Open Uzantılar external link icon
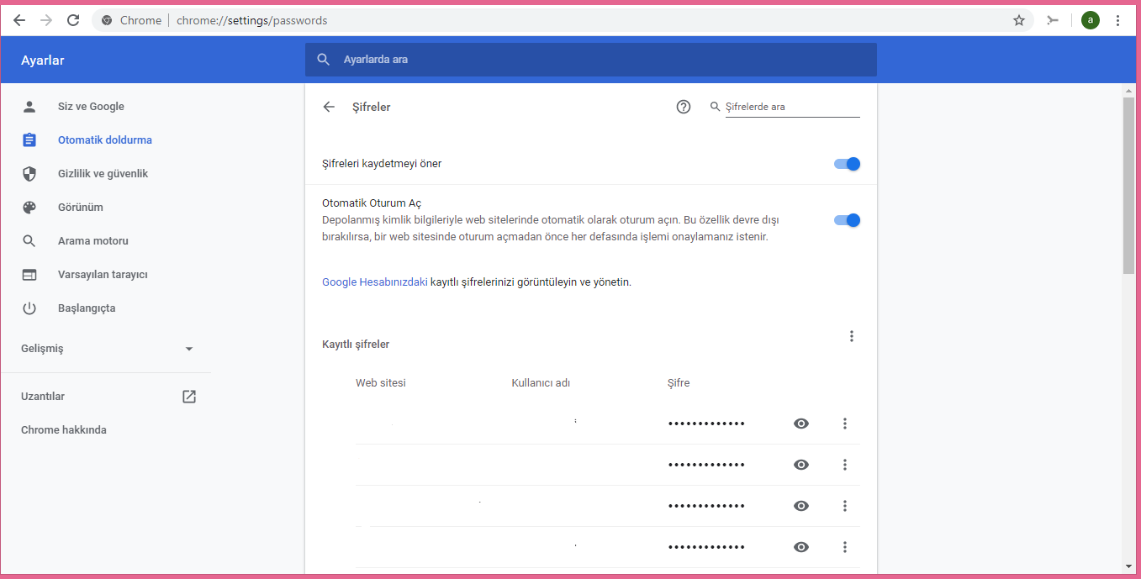Viewport: 1141px width, 579px height. coord(189,396)
